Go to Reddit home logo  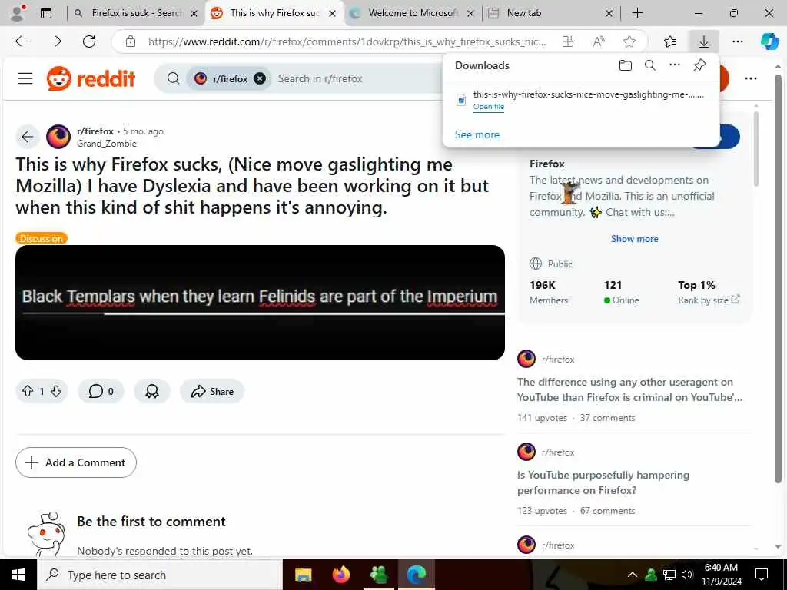click(x=91, y=78)
